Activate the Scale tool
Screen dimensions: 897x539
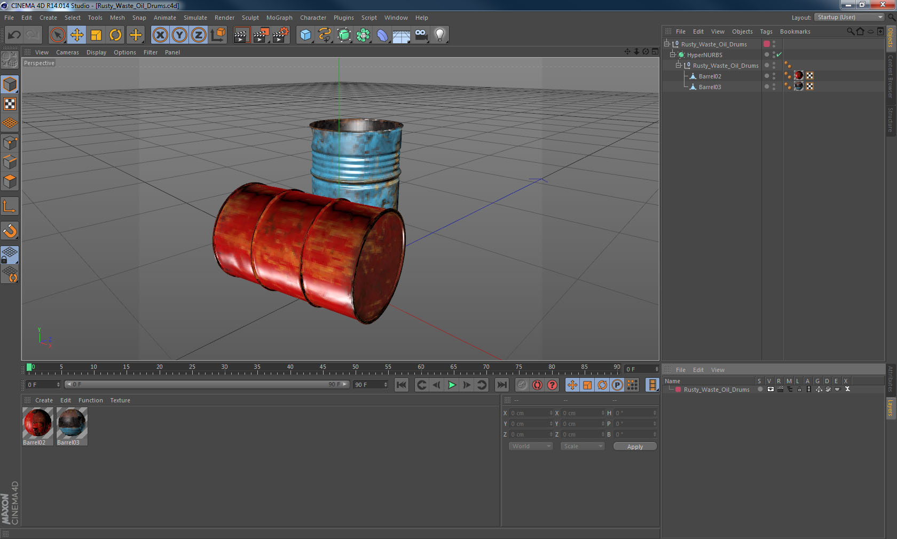coord(96,35)
